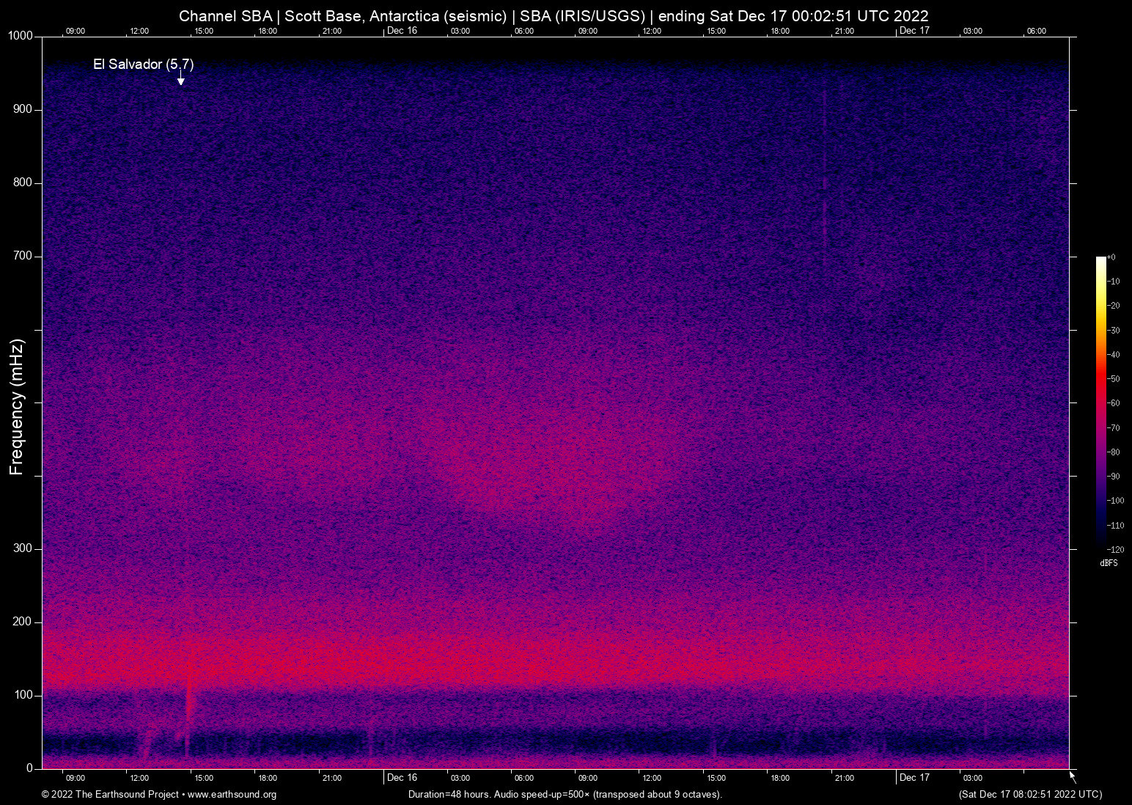The height and width of the screenshot is (805, 1132).
Task: Select the -30 color scale label
Action: click(1114, 331)
